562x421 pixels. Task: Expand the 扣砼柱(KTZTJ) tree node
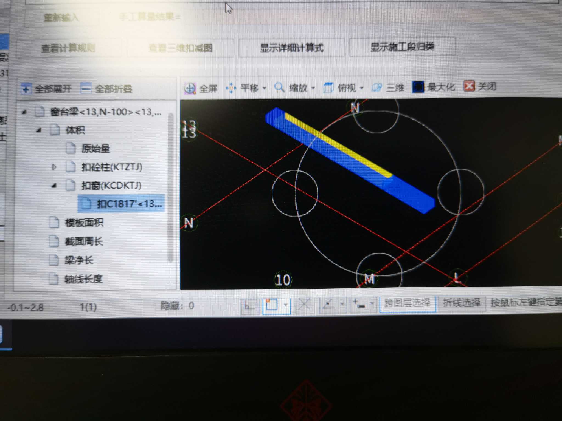point(54,167)
